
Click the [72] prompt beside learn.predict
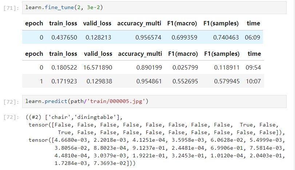click(x=10, y=101)
